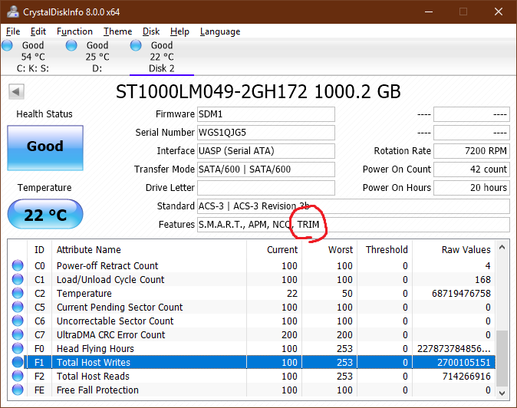
Task: Click the status orb of the C2 Temperature row
Action: pos(18,293)
